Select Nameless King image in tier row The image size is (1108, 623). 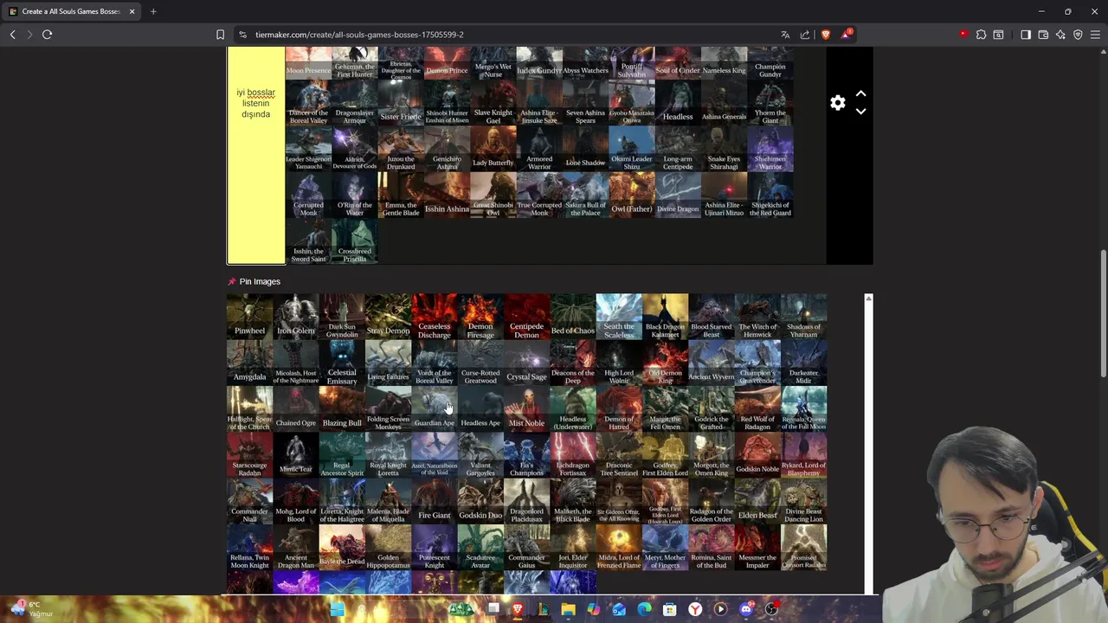pyautogui.click(x=724, y=62)
